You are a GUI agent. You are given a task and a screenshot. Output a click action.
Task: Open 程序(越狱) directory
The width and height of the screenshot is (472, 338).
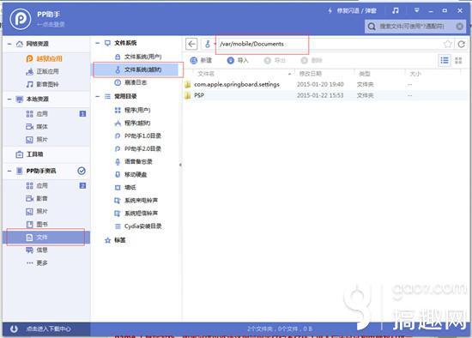pyautogui.click(x=132, y=123)
